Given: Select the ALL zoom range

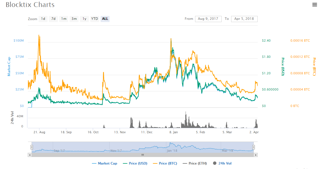Looking at the screenshot, I should 105,19.
